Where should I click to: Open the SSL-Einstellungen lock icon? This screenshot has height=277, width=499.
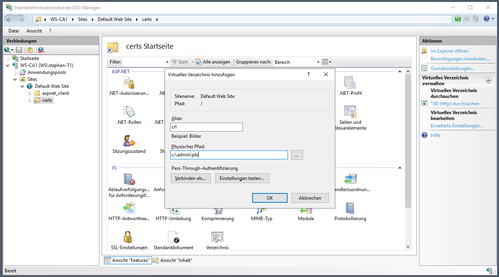[128, 237]
